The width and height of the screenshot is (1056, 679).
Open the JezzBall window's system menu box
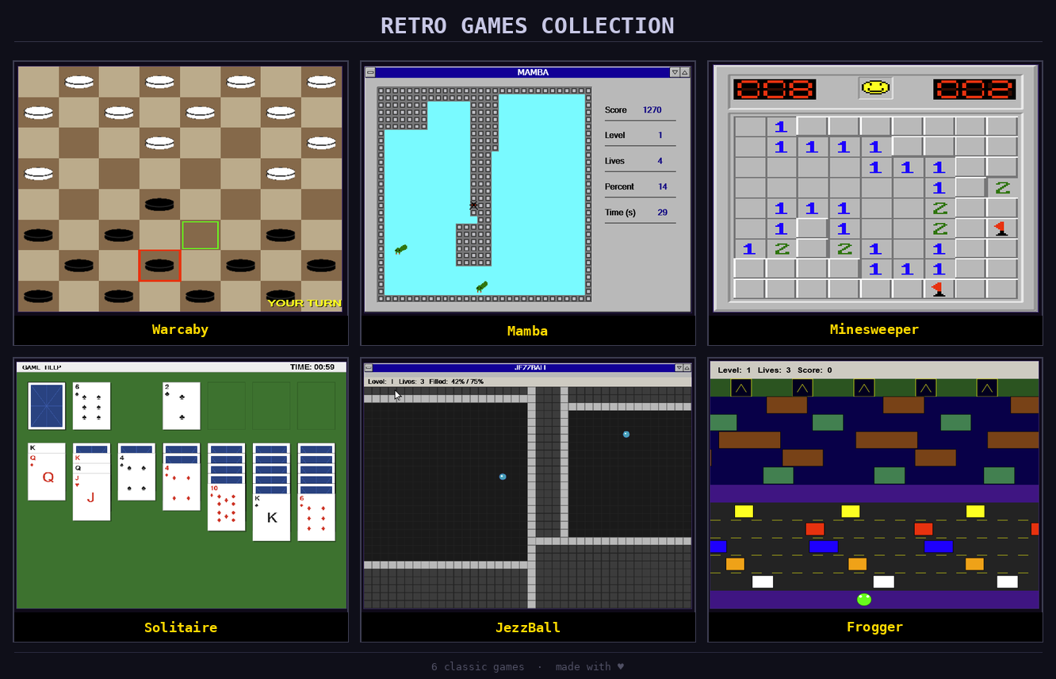click(369, 368)
